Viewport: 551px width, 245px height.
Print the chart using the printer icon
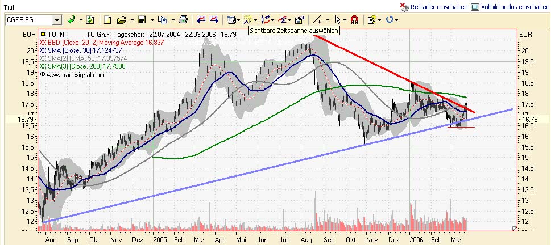183,20
